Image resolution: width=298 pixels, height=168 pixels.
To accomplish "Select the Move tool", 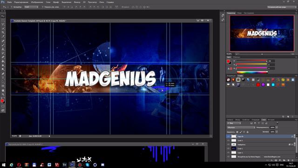I will [x=3, y=16].
